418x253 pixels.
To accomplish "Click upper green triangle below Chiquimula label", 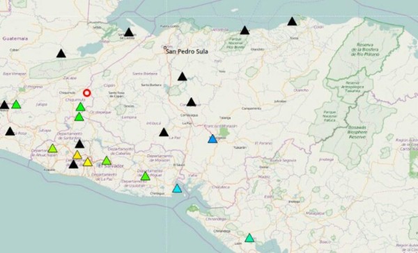I will (x=80, y=106).
